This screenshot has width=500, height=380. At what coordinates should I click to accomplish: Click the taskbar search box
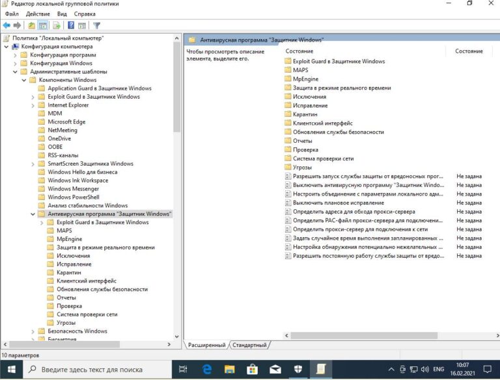click(x=97, y=369)
